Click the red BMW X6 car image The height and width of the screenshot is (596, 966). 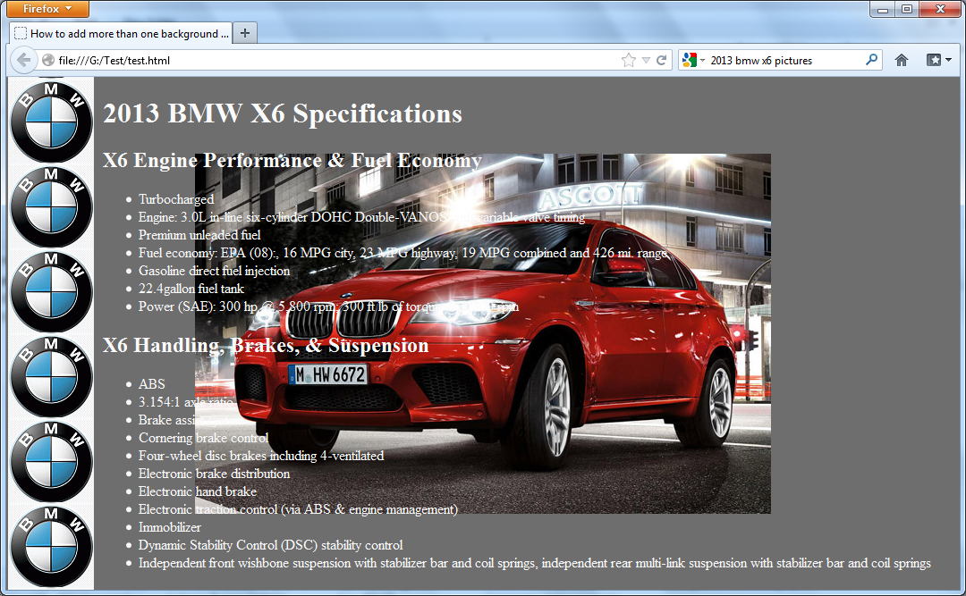pyautogui.click(x=483, y=333)
